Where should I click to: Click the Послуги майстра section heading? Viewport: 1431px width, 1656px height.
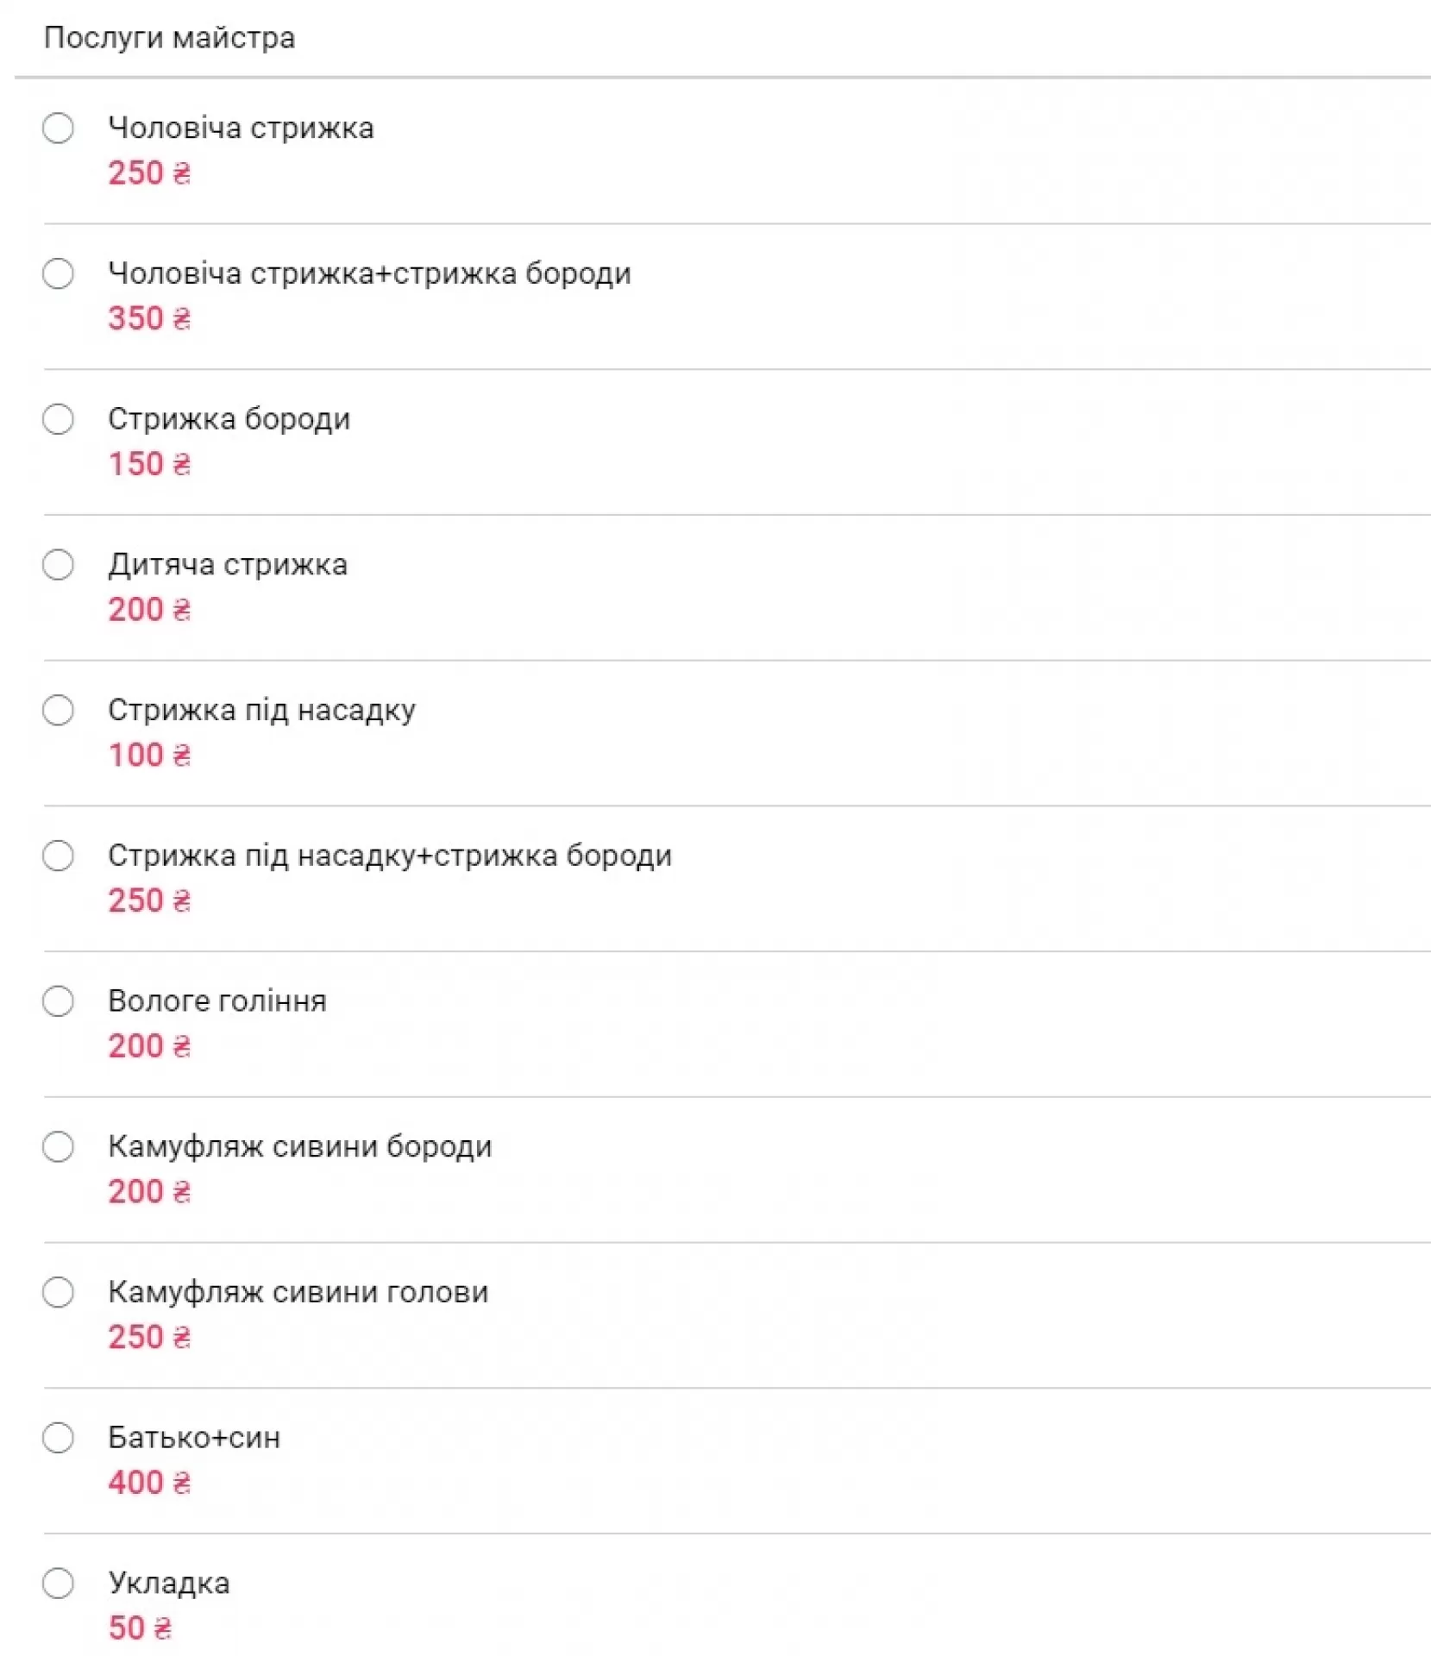(169, 38)
